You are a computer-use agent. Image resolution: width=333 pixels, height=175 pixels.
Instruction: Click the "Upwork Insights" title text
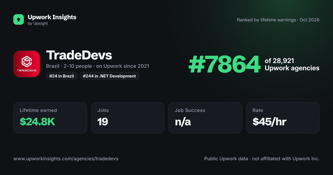(x=52, y=17)
